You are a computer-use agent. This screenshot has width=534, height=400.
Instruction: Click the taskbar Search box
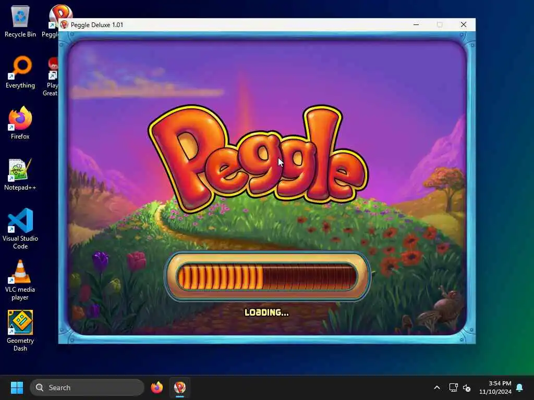click(x=87, y=387)
